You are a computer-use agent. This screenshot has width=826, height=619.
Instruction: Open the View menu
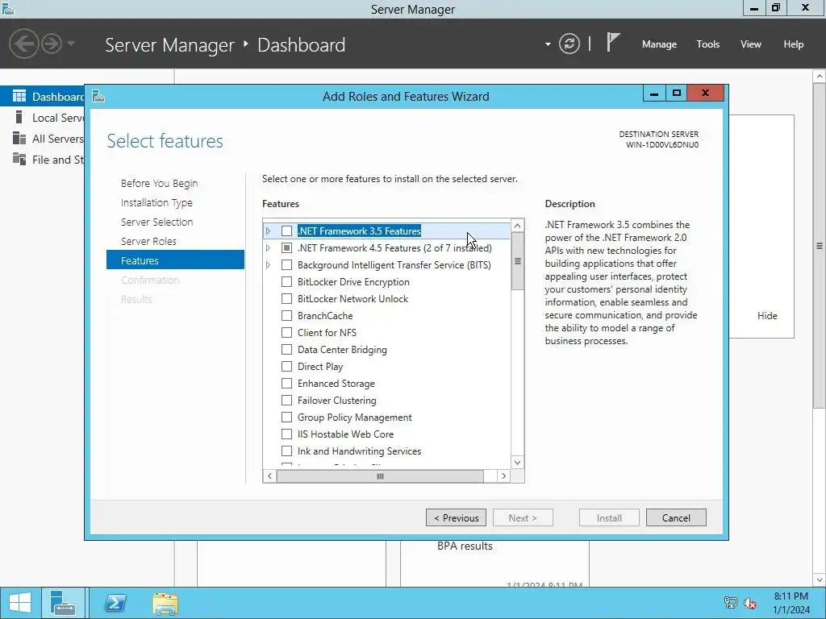coord(751,44)
